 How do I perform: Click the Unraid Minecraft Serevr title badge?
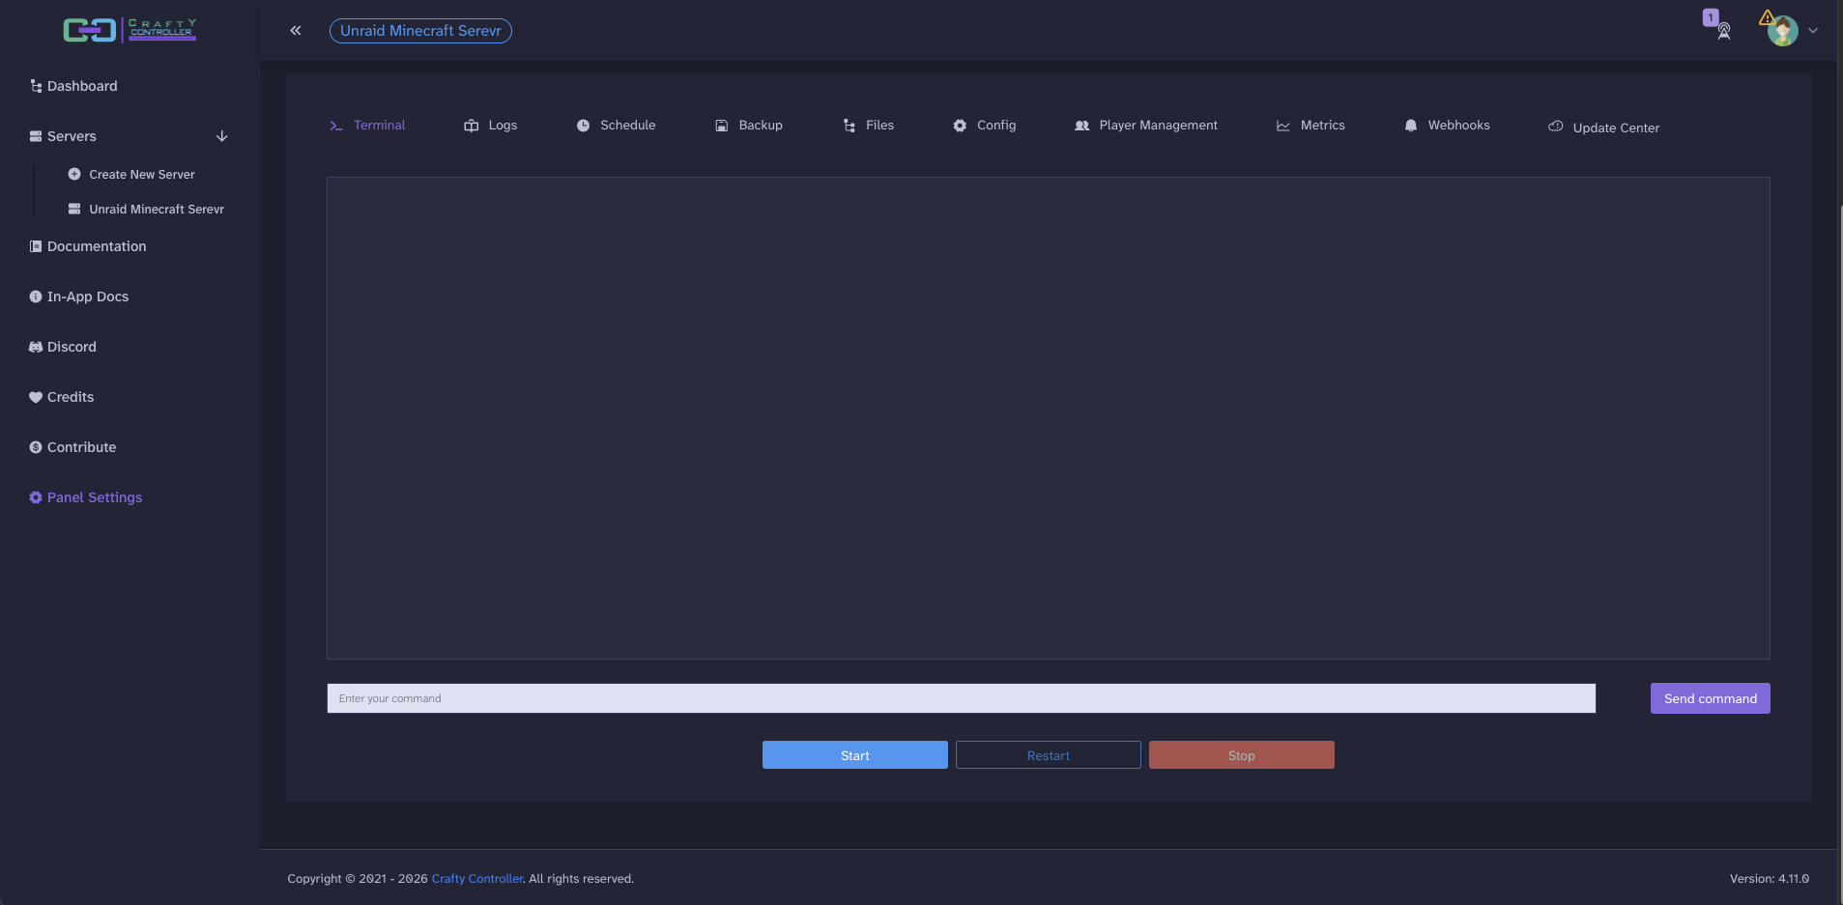coord(420,31)
